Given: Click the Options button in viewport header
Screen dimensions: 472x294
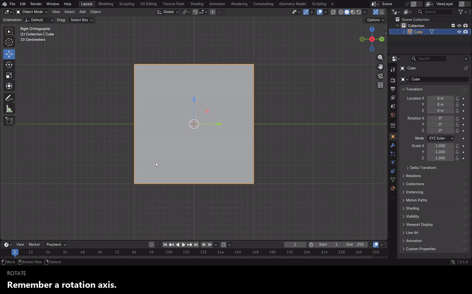Looking at the screenshot, I should click(x=375, y=20).
